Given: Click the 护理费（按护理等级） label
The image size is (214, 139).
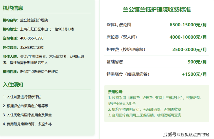Looking at the screenshot, I should (x=126, y=49).
